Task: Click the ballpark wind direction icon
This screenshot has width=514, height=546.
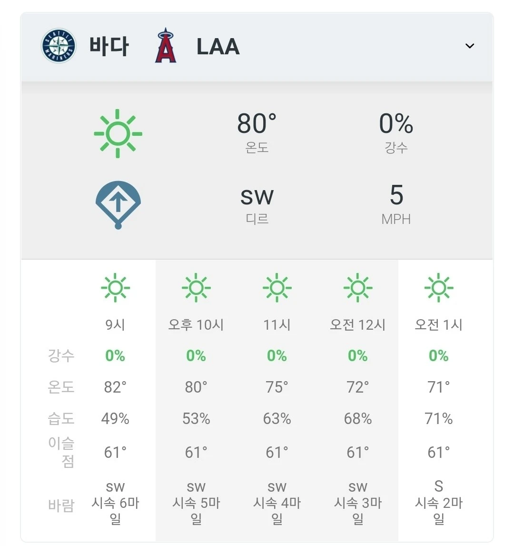Action: 118,205
